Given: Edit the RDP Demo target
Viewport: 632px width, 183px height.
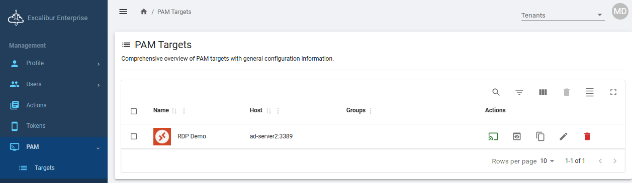Looking at the screenshot, I should click(564, 136).
